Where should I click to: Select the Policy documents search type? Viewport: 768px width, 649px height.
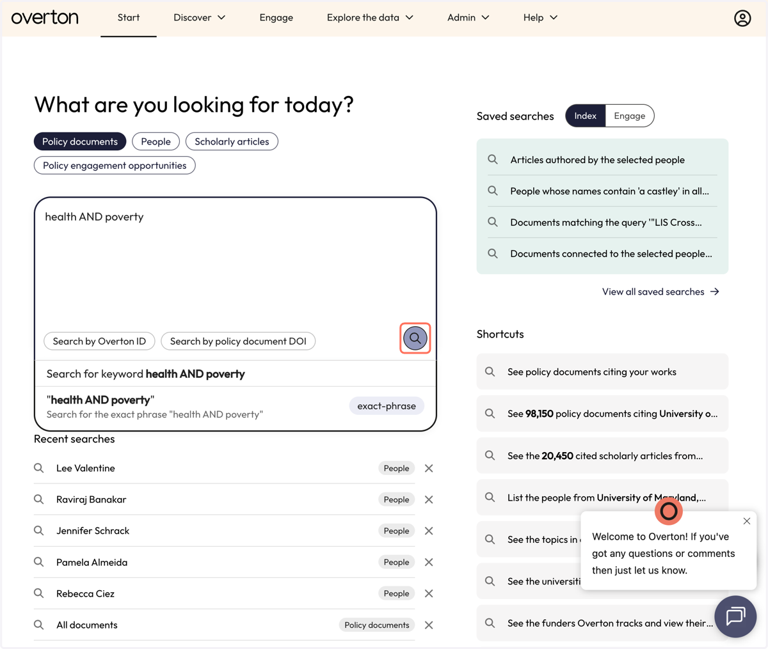(x=80, y=141)
